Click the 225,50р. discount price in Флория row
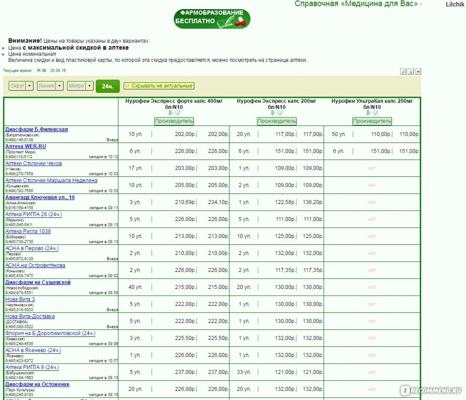This screenshot has height=400, width=466. pos(185,338)
